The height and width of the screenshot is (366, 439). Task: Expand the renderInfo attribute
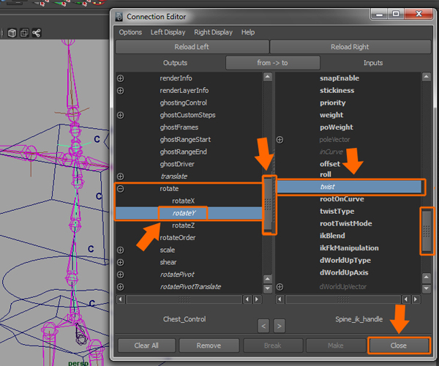tap(121, 78)
